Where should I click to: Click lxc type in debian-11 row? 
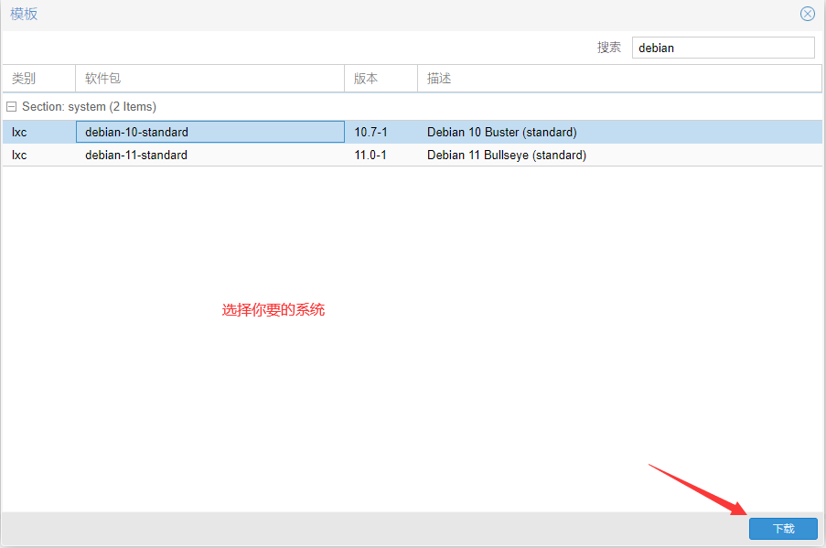coord(19,156)
